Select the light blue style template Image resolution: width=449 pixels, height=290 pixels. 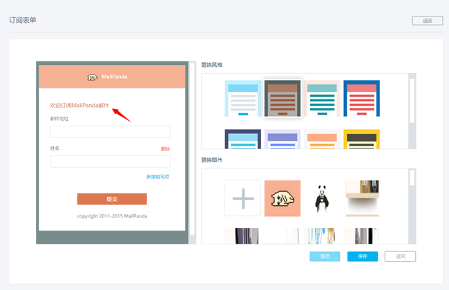click(243, 98)
